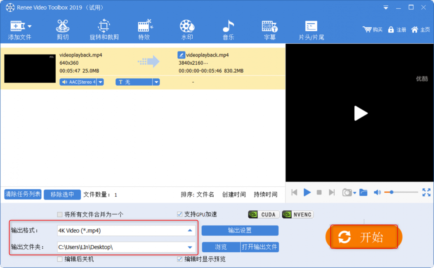Select the videoplayback.mp4 video thumbnail

pos(30,68)
